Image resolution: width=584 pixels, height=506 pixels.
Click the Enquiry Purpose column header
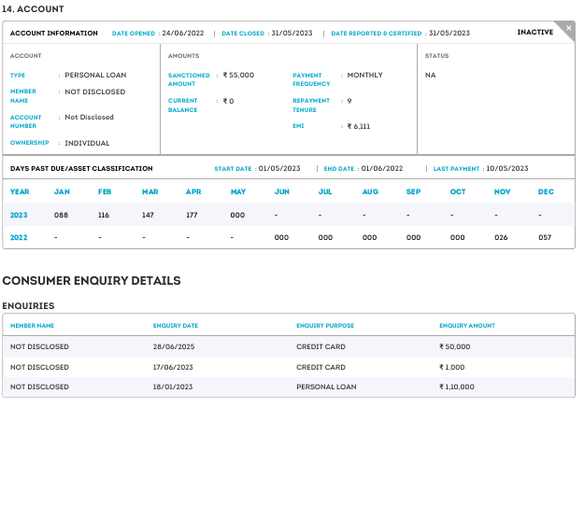point(324,326)
